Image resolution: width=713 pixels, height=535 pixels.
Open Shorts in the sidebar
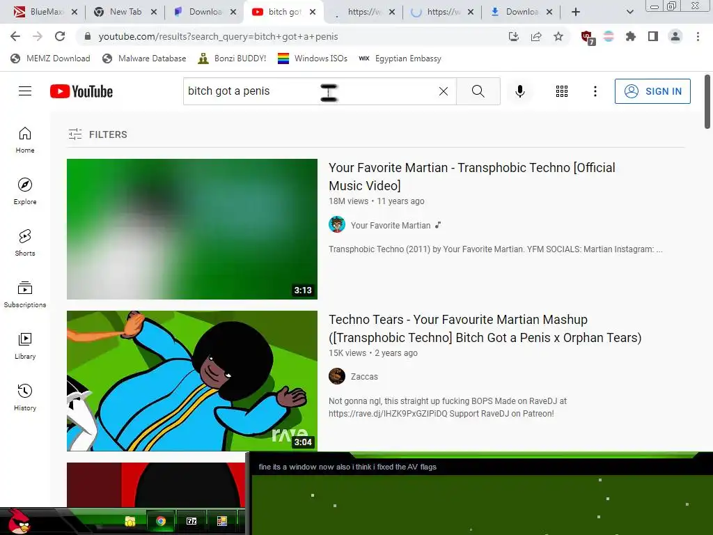[x=25, y=243]
